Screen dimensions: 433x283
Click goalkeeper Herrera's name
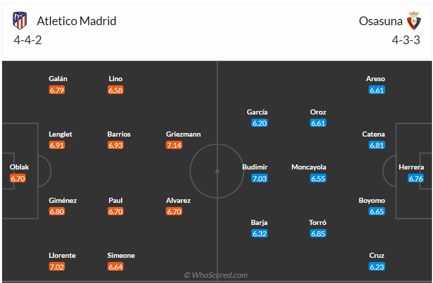point(411,167)
